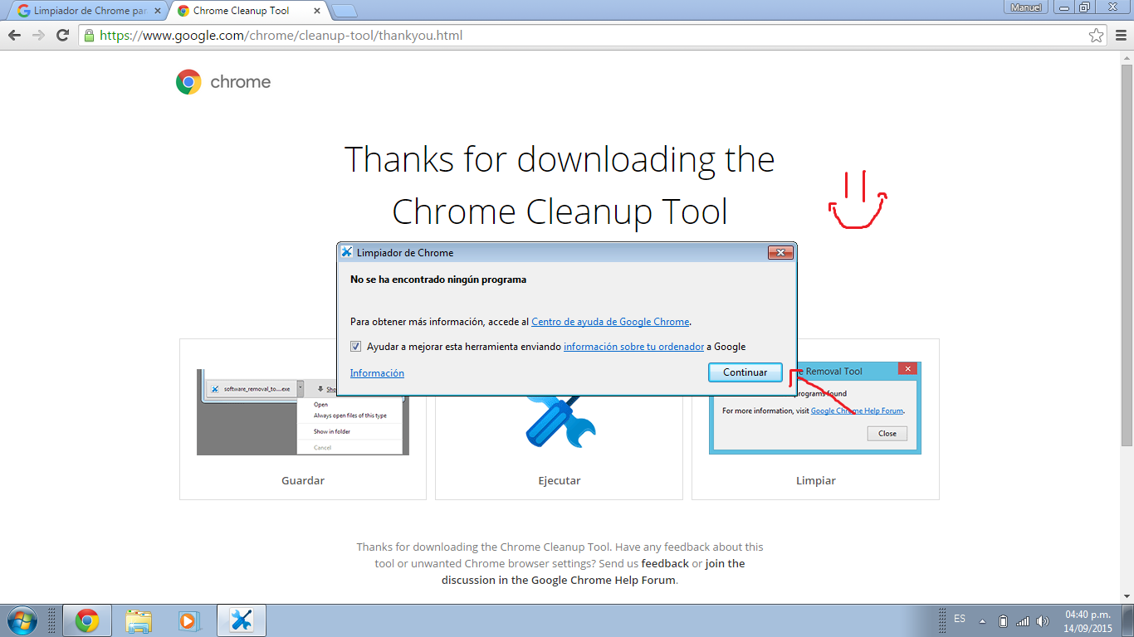Click the taskbar clock and date
1134x637 pixels.
click(x=1088, y=621)
